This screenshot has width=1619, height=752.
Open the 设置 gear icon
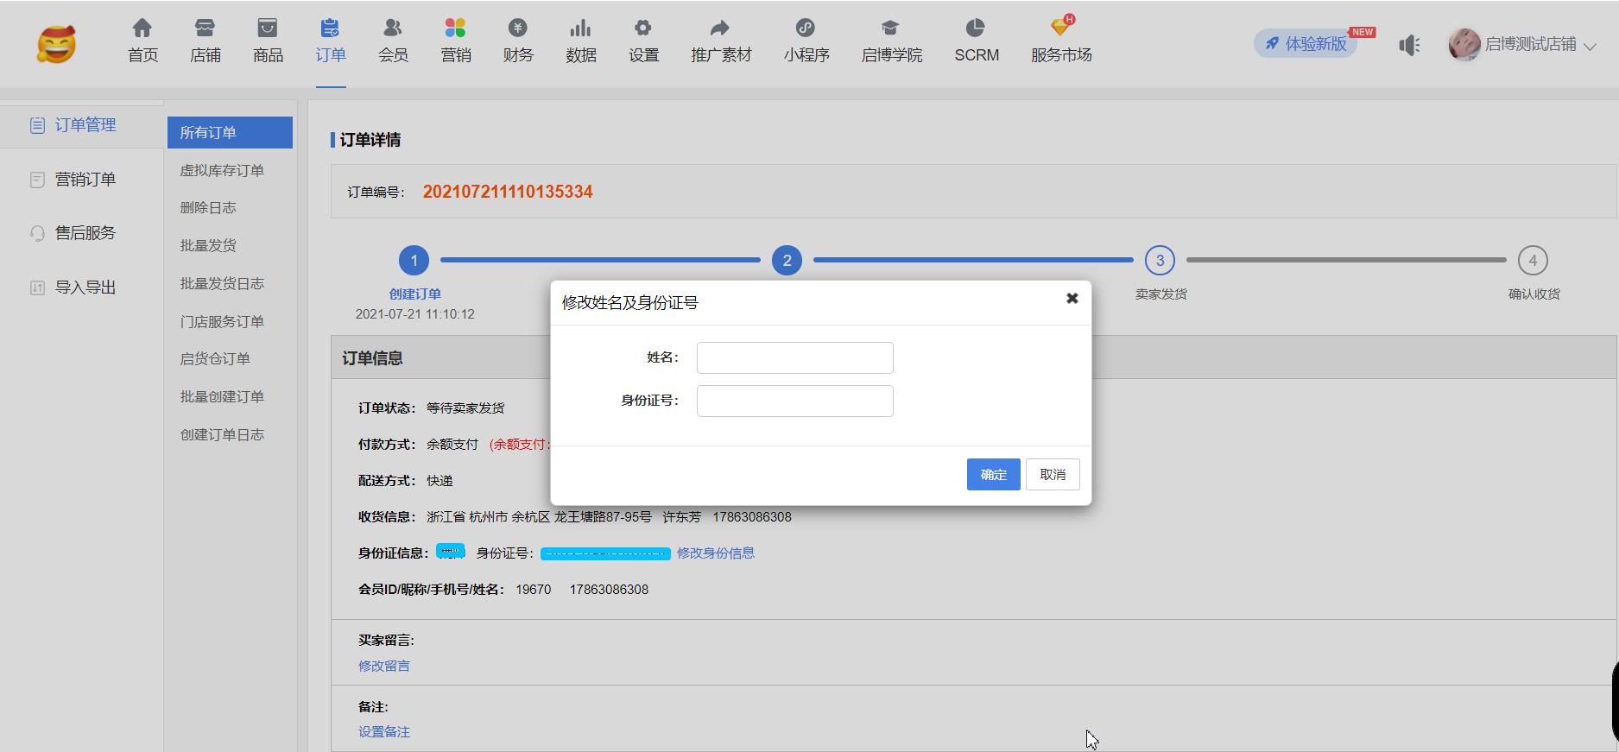(643, 28)
